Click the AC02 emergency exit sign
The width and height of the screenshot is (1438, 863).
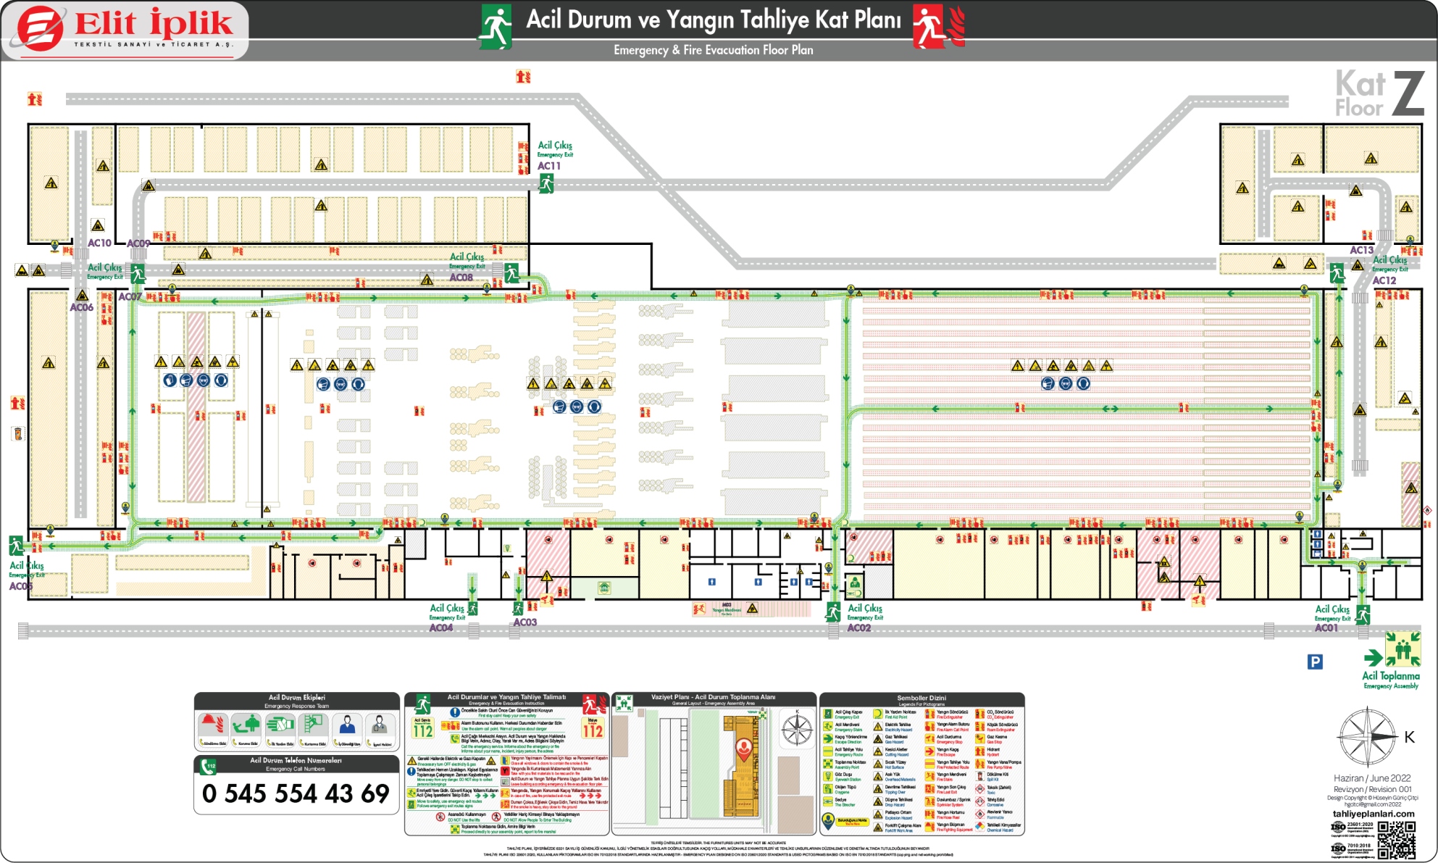[833, 613]
